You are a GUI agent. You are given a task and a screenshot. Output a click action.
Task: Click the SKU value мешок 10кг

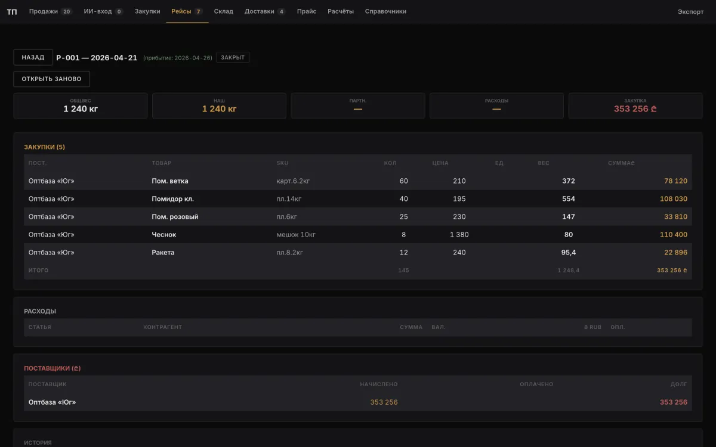[296, 235]
